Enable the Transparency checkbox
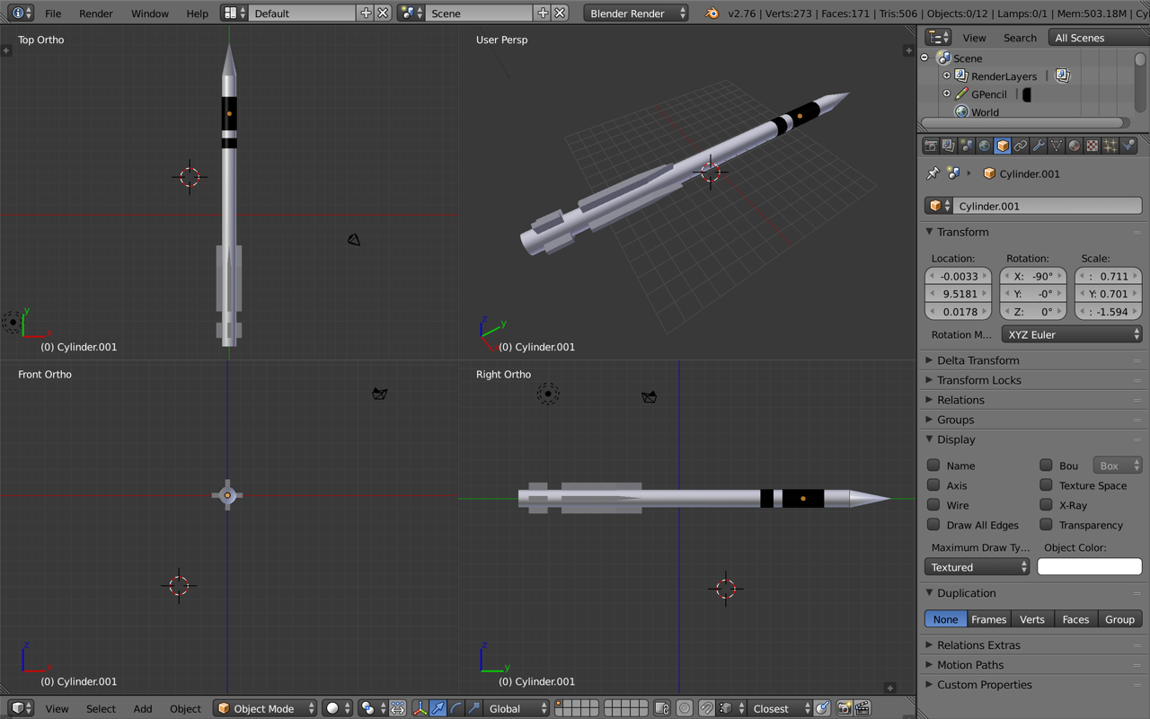 [x=1046, y=524]
